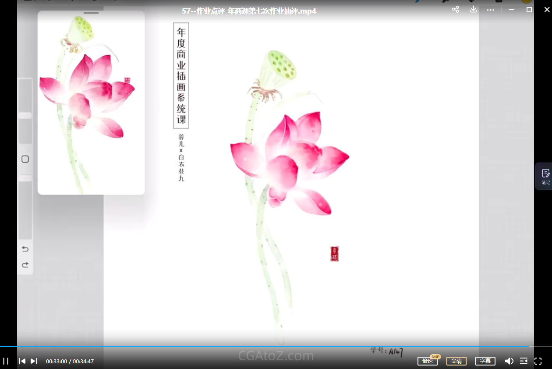
Task: Click the share icon in title bar
Action: click(x=455, y=10)
